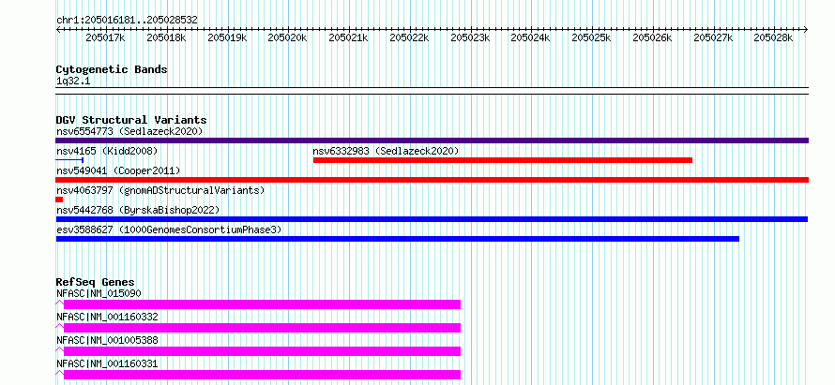This screenshot has width=835, height=385.
Task: Click the esv3588627 1000GenomesConsortiumPhase3 label
Action: coord(169,230)
